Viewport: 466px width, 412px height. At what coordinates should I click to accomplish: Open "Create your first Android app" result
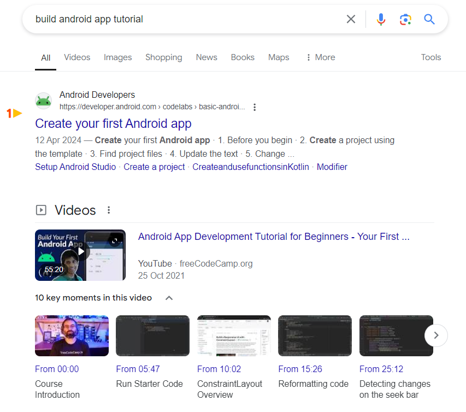pos(113,123)
